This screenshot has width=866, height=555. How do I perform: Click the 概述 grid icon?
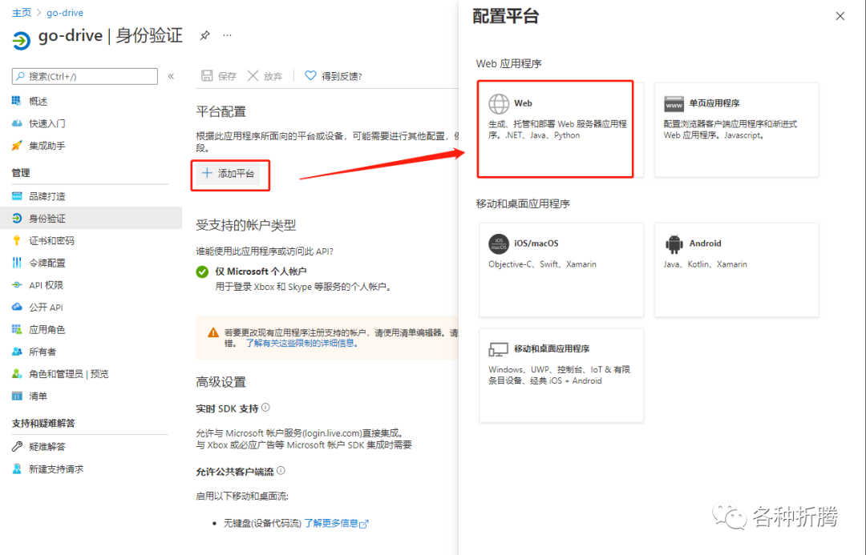pyautogui.click(x=17, y=100)
